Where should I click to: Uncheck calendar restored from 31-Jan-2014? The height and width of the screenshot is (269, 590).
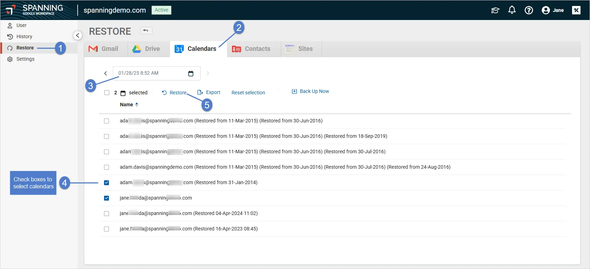[x=106, y=183]
